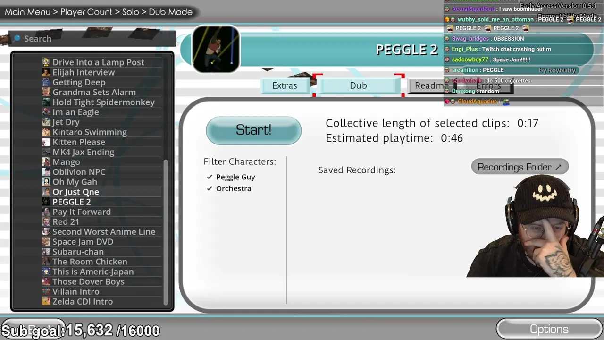Click the The Room Chicken clip icon
The image size is (604, 340).
(x=46, y=262)
